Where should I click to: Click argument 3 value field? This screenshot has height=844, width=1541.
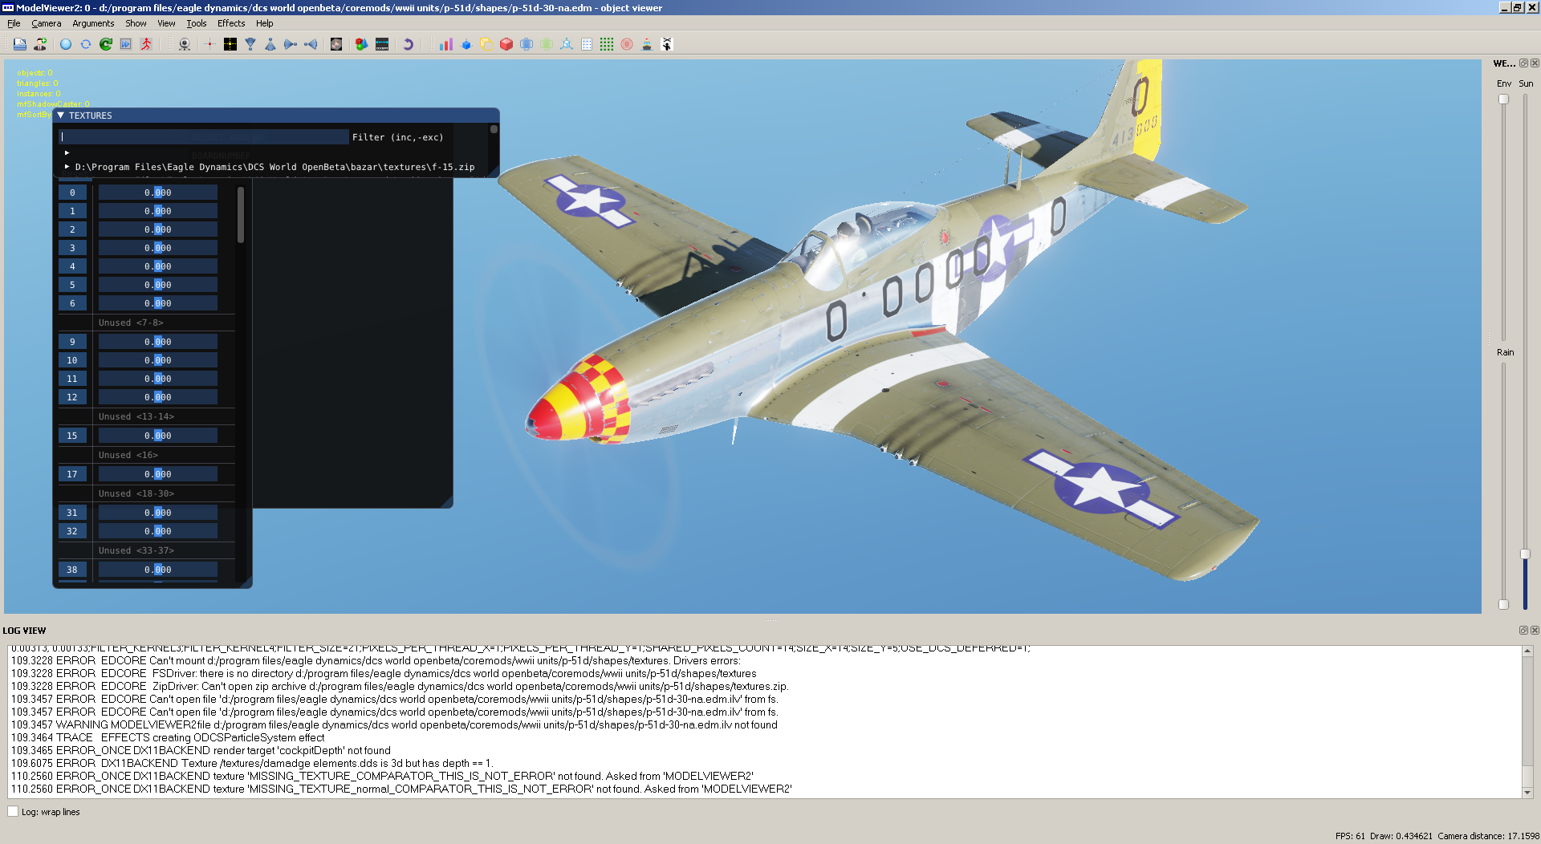(157, 248)
